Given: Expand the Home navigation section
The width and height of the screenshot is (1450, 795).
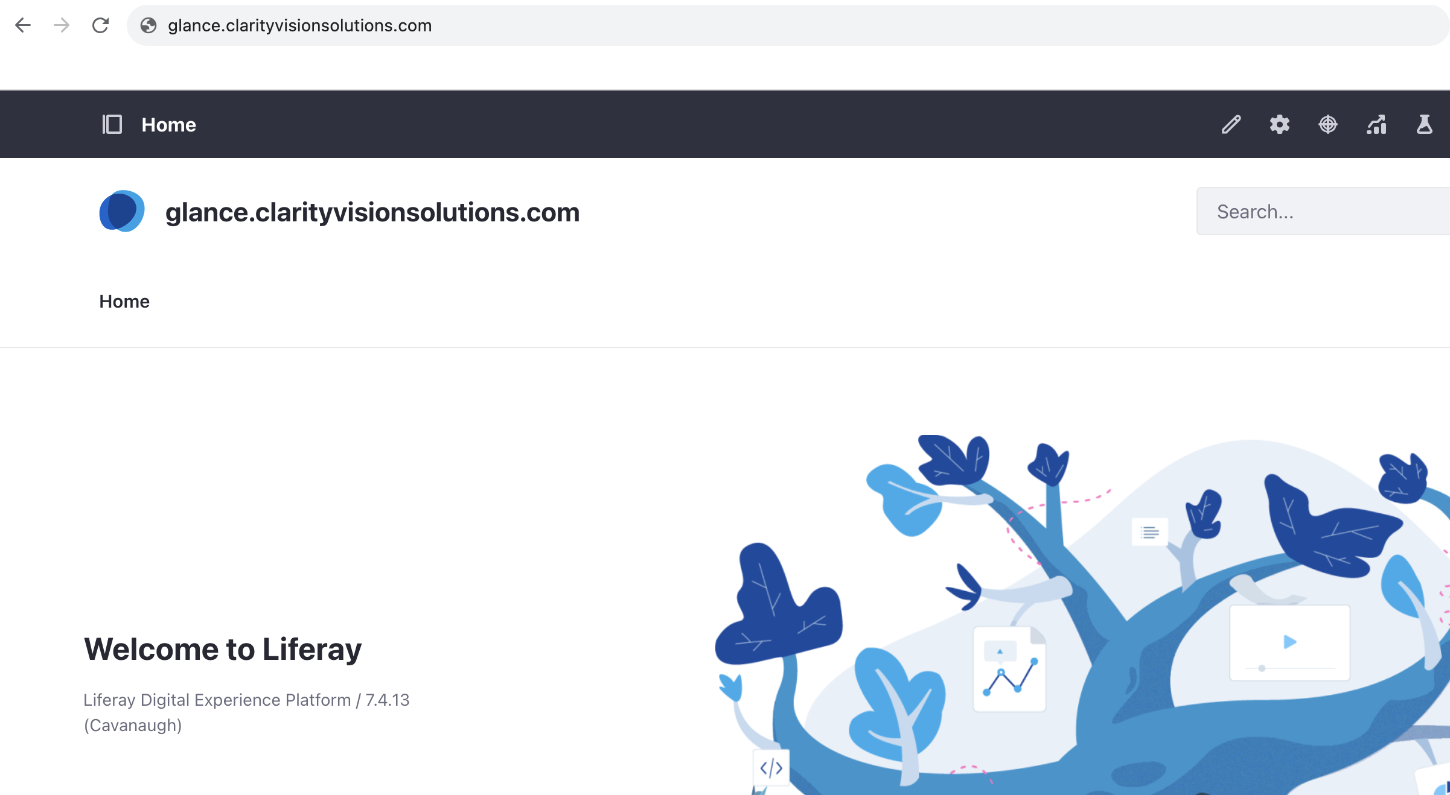Looking at the screenshot, I should [110, 124].
